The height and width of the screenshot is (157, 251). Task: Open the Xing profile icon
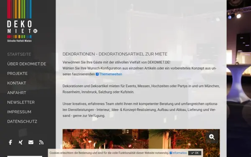pyautogui.click(x=20, y=142)
